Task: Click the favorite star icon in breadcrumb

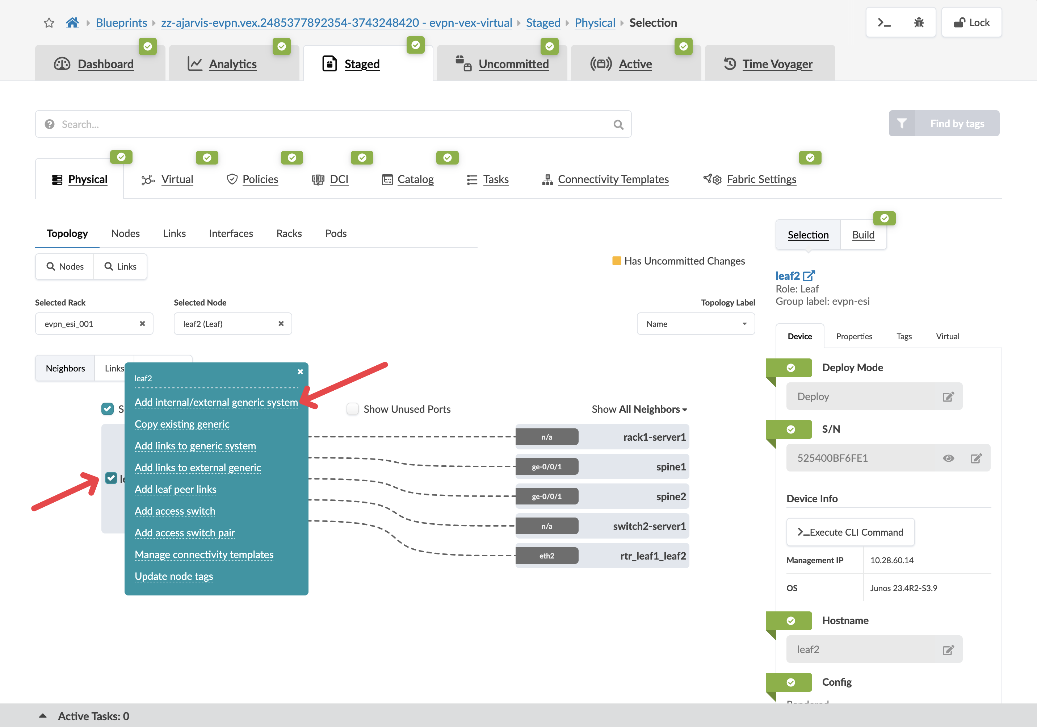Action: [x=49, y=22]
